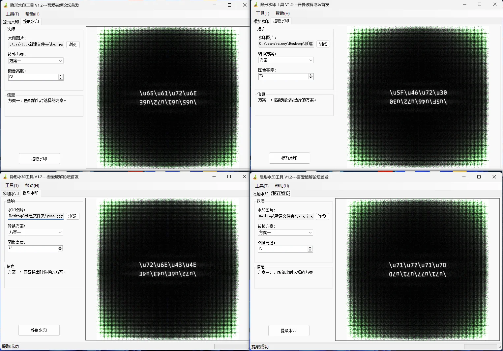The image size is (503, 351).
Task: Maximize the window showing the ku.jpg watermark
Action: pyautogui.click(x=229, y=5)
